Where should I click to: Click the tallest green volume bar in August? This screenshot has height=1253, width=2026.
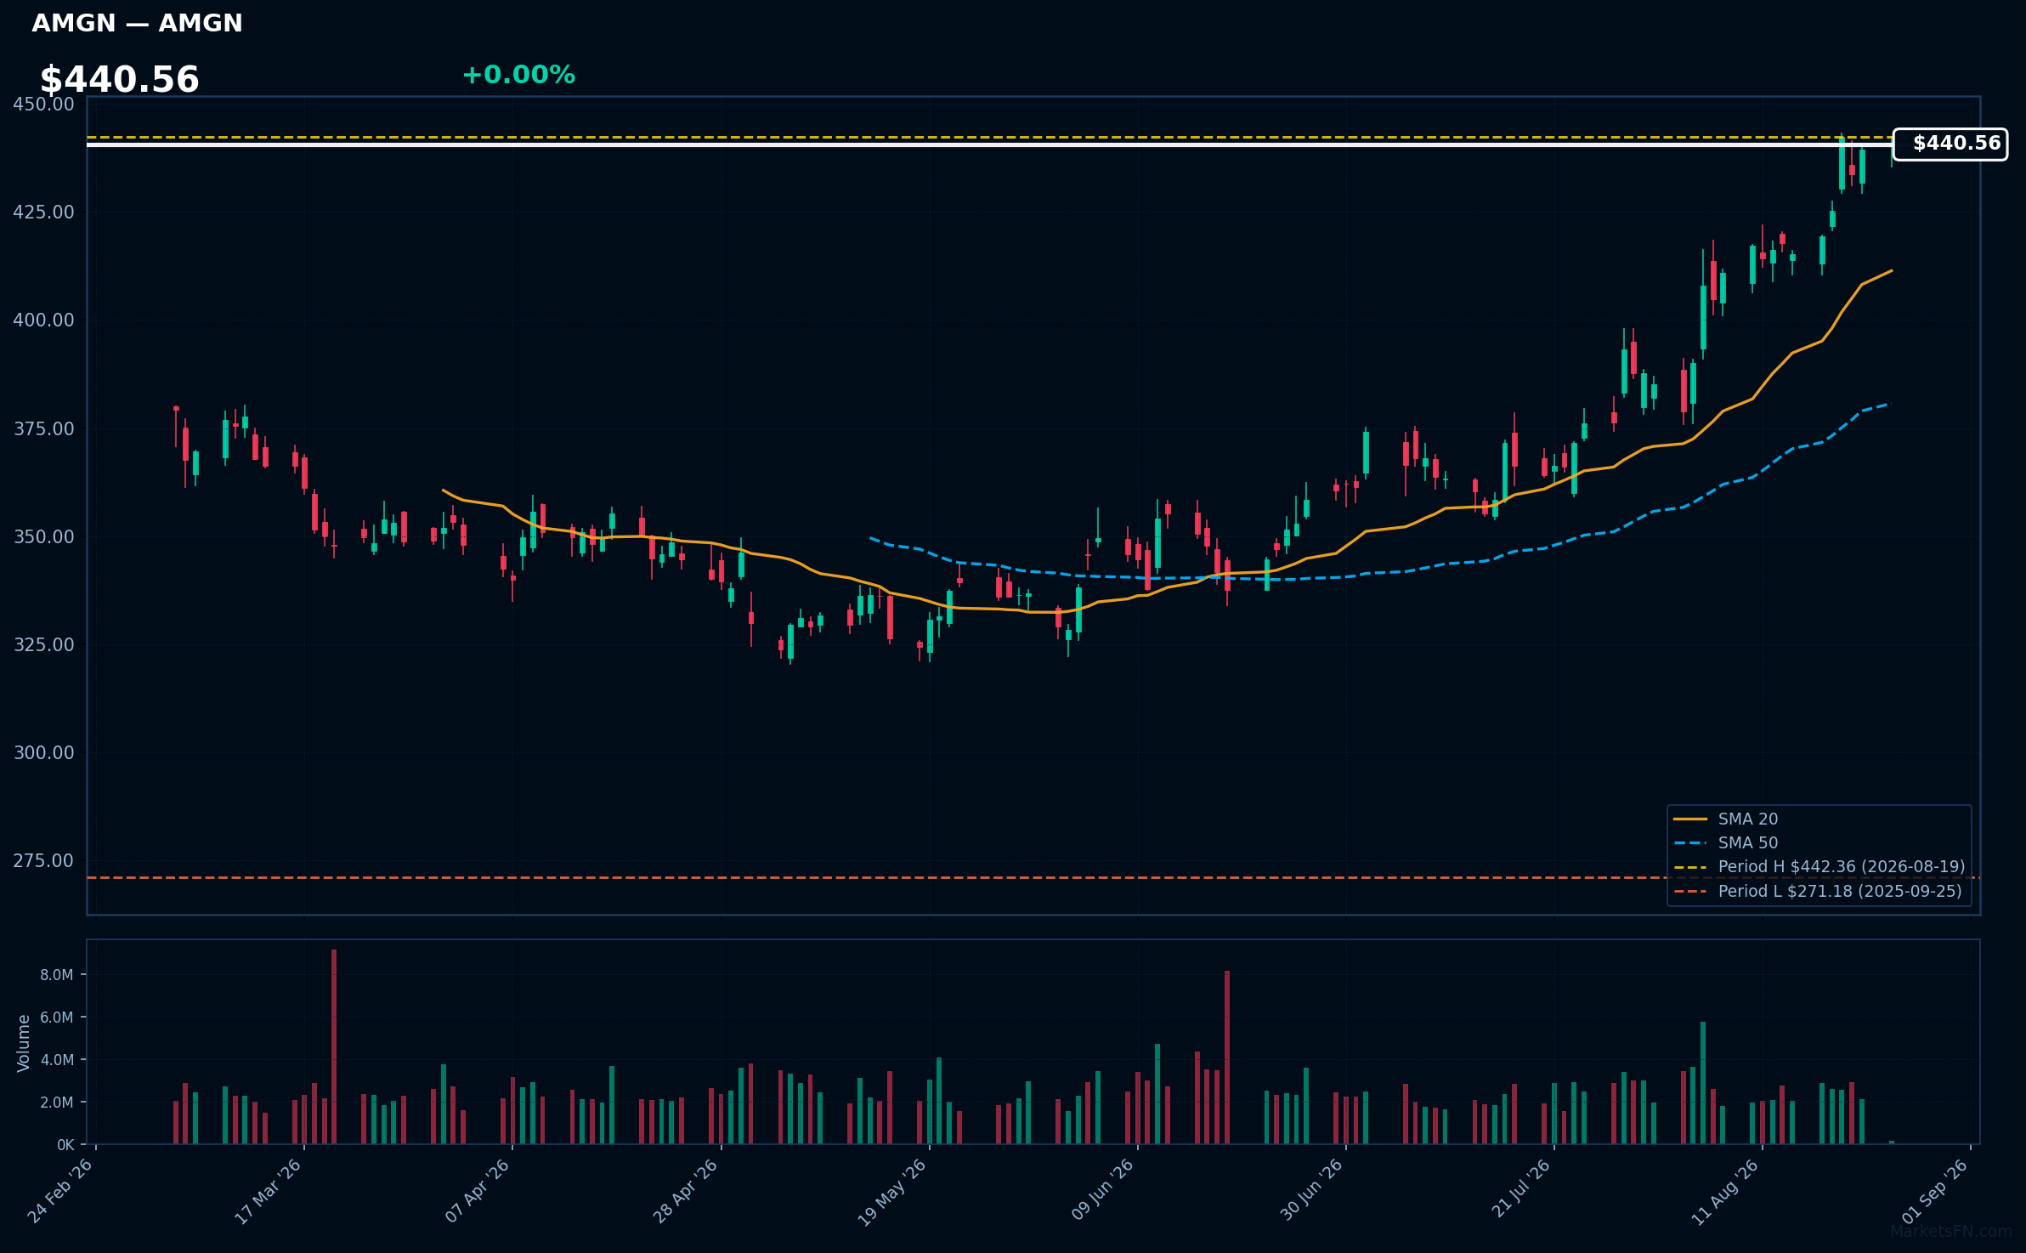coord(1703,1083)
